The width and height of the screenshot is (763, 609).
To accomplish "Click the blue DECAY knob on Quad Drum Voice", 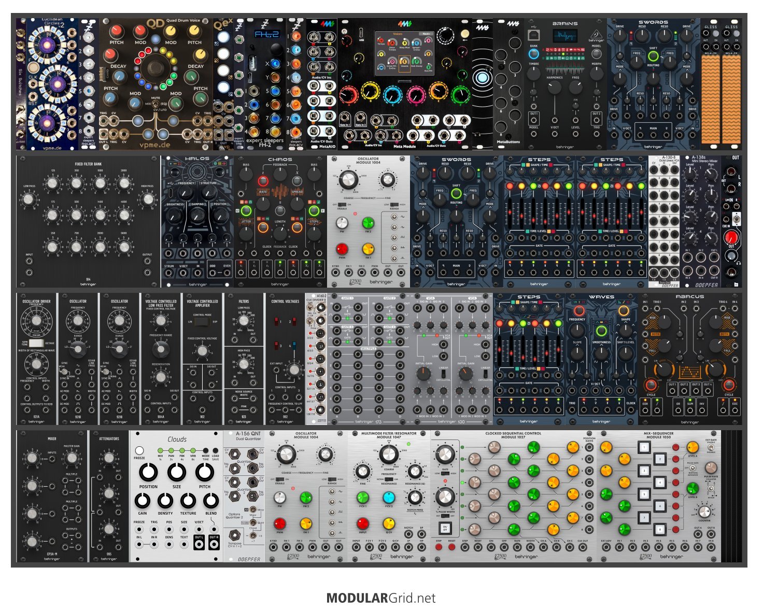I will pyautogui.click(x=119, y=77).
